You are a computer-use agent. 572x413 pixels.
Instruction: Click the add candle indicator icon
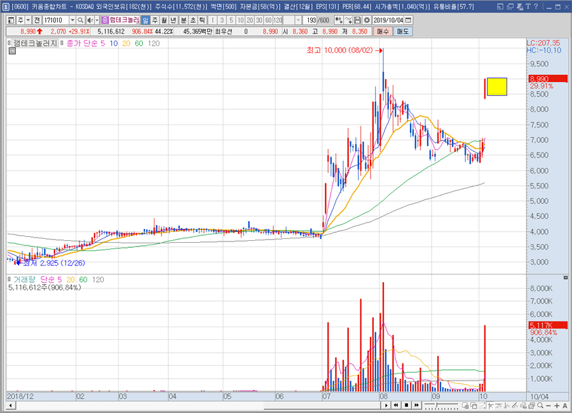coord(339,20)
